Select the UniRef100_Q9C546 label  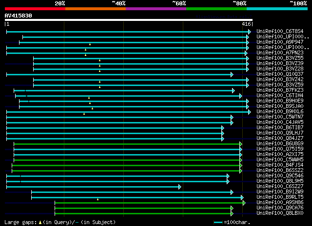pos(280,176)
